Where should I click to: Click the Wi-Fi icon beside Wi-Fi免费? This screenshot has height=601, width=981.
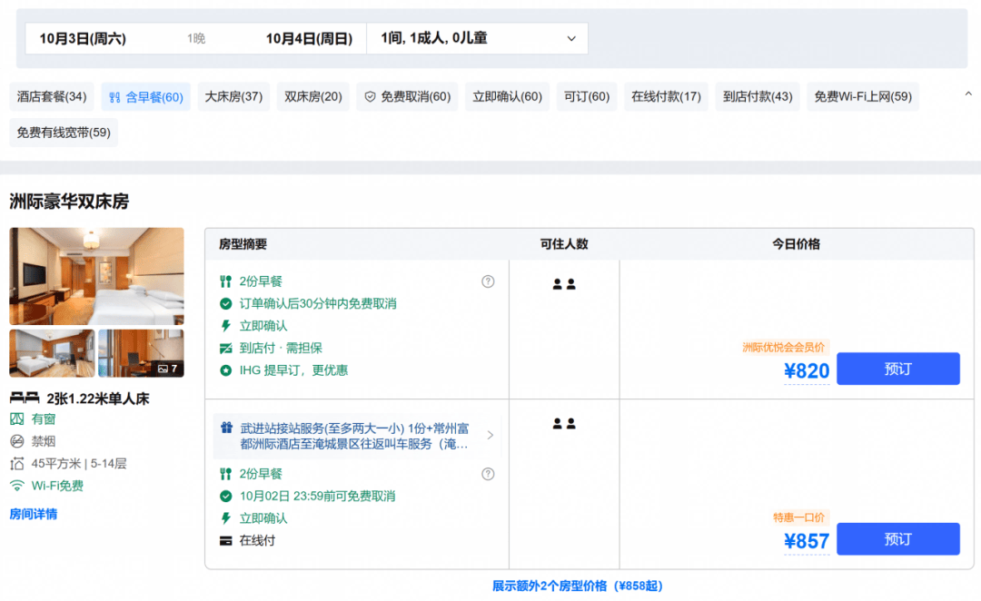[17, 486]
